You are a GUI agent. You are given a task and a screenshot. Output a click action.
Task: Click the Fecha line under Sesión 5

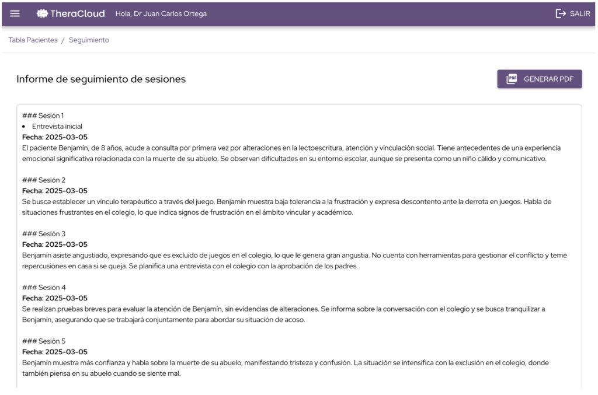point(55,352)
